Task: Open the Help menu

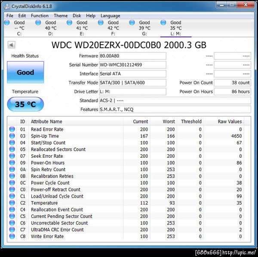Action: 91,15
